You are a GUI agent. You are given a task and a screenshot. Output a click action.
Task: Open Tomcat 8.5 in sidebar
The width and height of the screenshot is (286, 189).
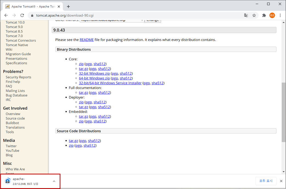click(x=14, y=31)
